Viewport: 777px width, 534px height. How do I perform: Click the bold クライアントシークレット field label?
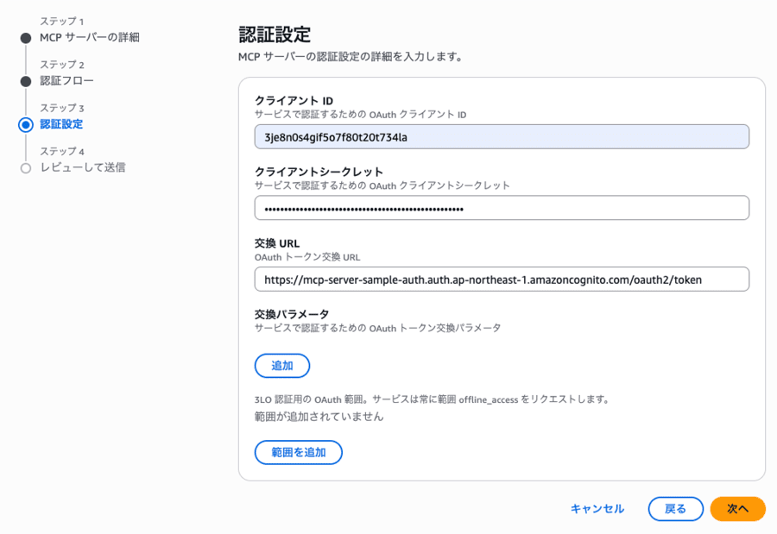coord(319,172)
